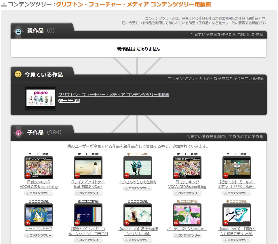Open グレイア／アオトケイ video thumbnail

click(x=88, y=167)
